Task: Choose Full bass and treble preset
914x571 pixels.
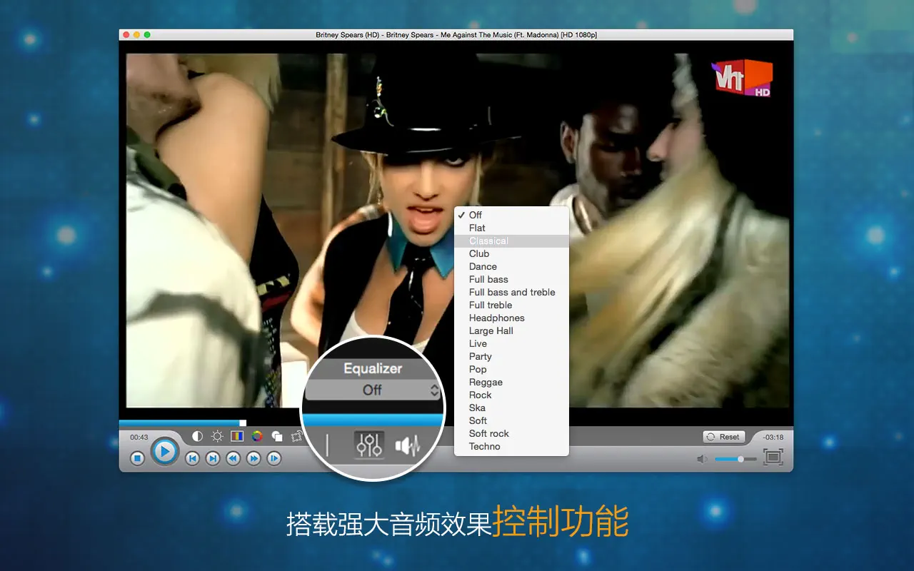Action: click(x=511, y=292)
